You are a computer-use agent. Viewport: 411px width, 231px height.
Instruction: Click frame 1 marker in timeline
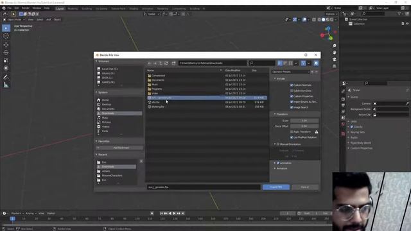point(12,218)
